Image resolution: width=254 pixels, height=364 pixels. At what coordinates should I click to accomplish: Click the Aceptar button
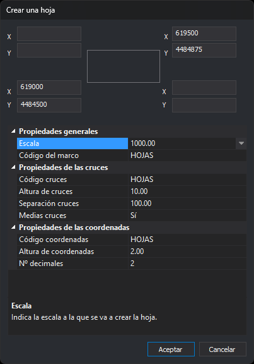coord(171,349)
